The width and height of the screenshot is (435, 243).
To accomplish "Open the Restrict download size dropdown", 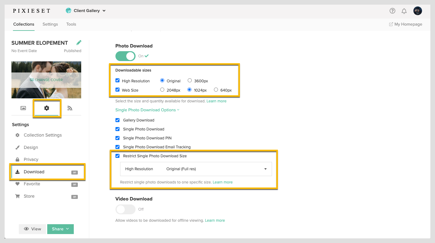I will 265,169.
